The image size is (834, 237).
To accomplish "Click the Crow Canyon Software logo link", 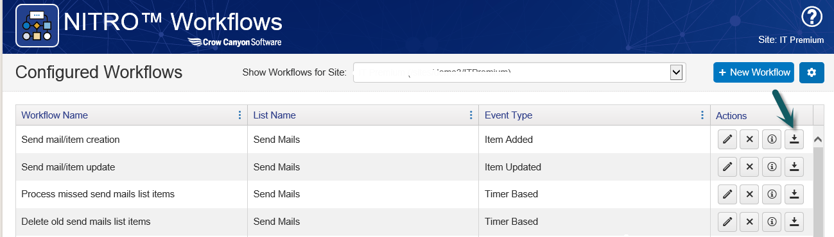I will click(234, 42).
